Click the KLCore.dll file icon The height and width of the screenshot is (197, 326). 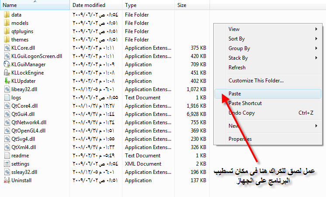(7, 48)
